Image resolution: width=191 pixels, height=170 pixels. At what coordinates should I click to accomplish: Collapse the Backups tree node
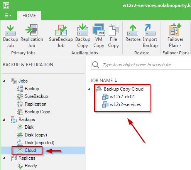(x=4, y=120)
